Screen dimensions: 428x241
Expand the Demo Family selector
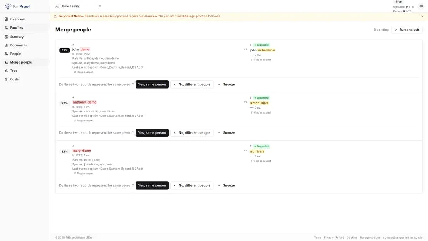[78, 6]
